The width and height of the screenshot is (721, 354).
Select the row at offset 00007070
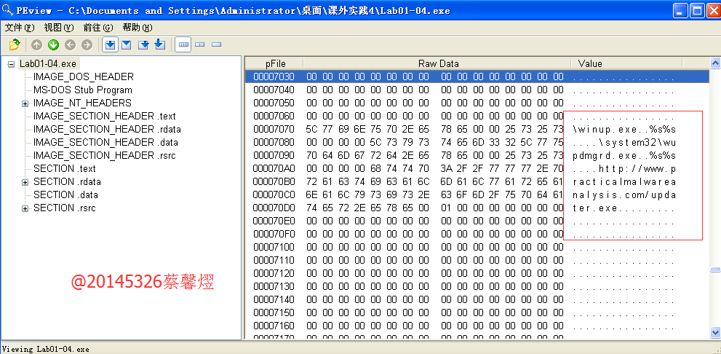pos(274,129)
